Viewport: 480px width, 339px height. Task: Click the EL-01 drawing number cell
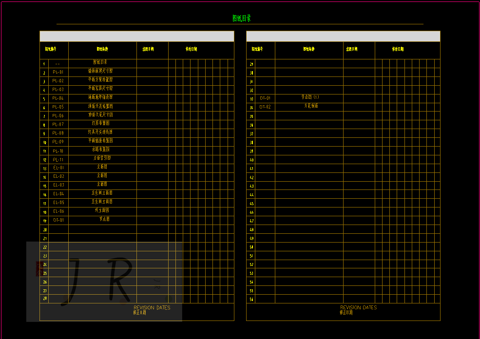[58, 168]
